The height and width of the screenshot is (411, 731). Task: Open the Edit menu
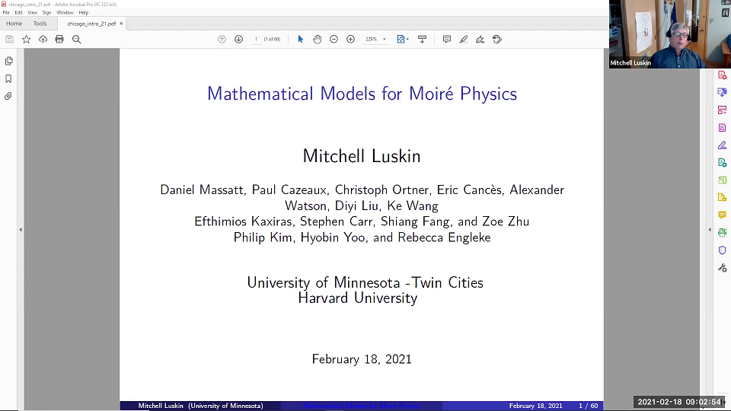[x=18, y=13]
